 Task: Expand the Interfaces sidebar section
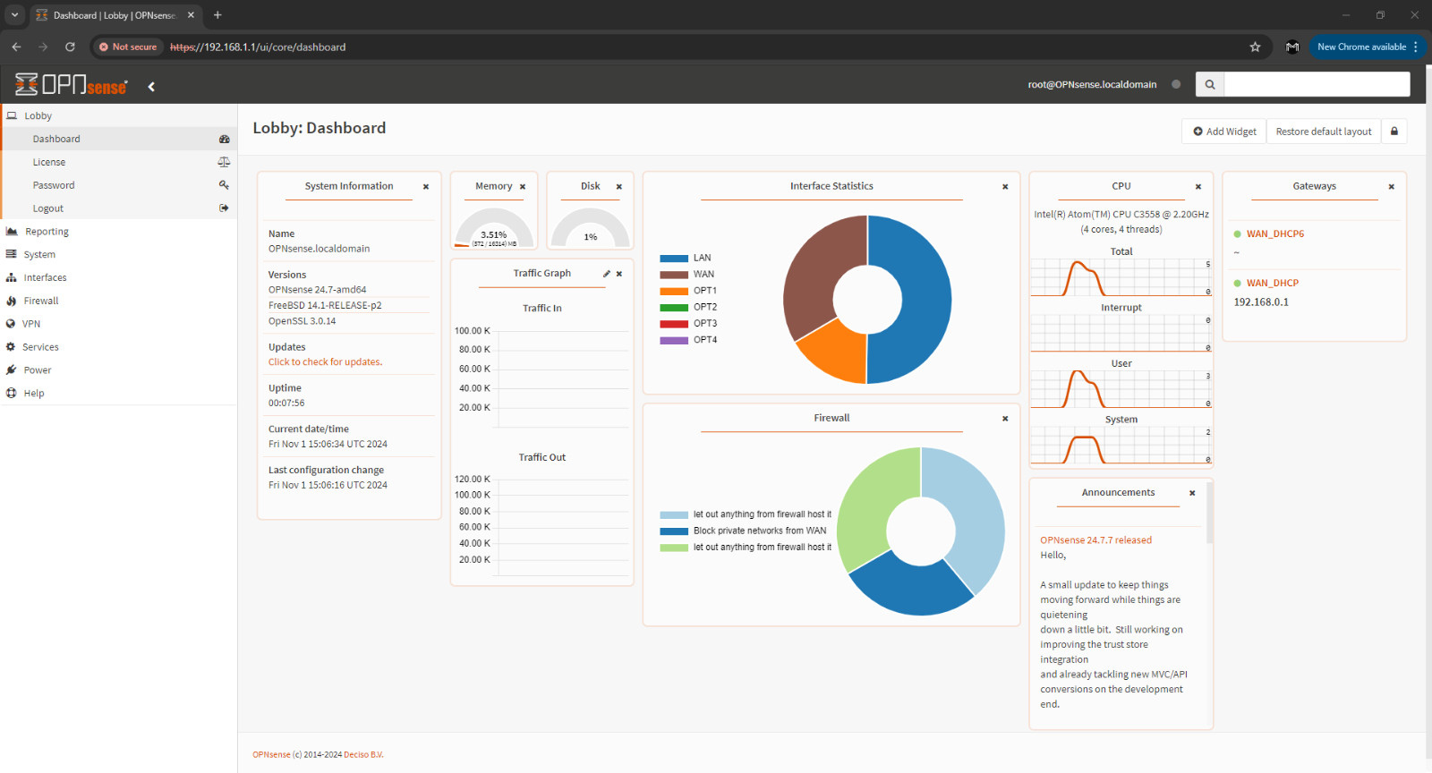[x=45, y=278]
